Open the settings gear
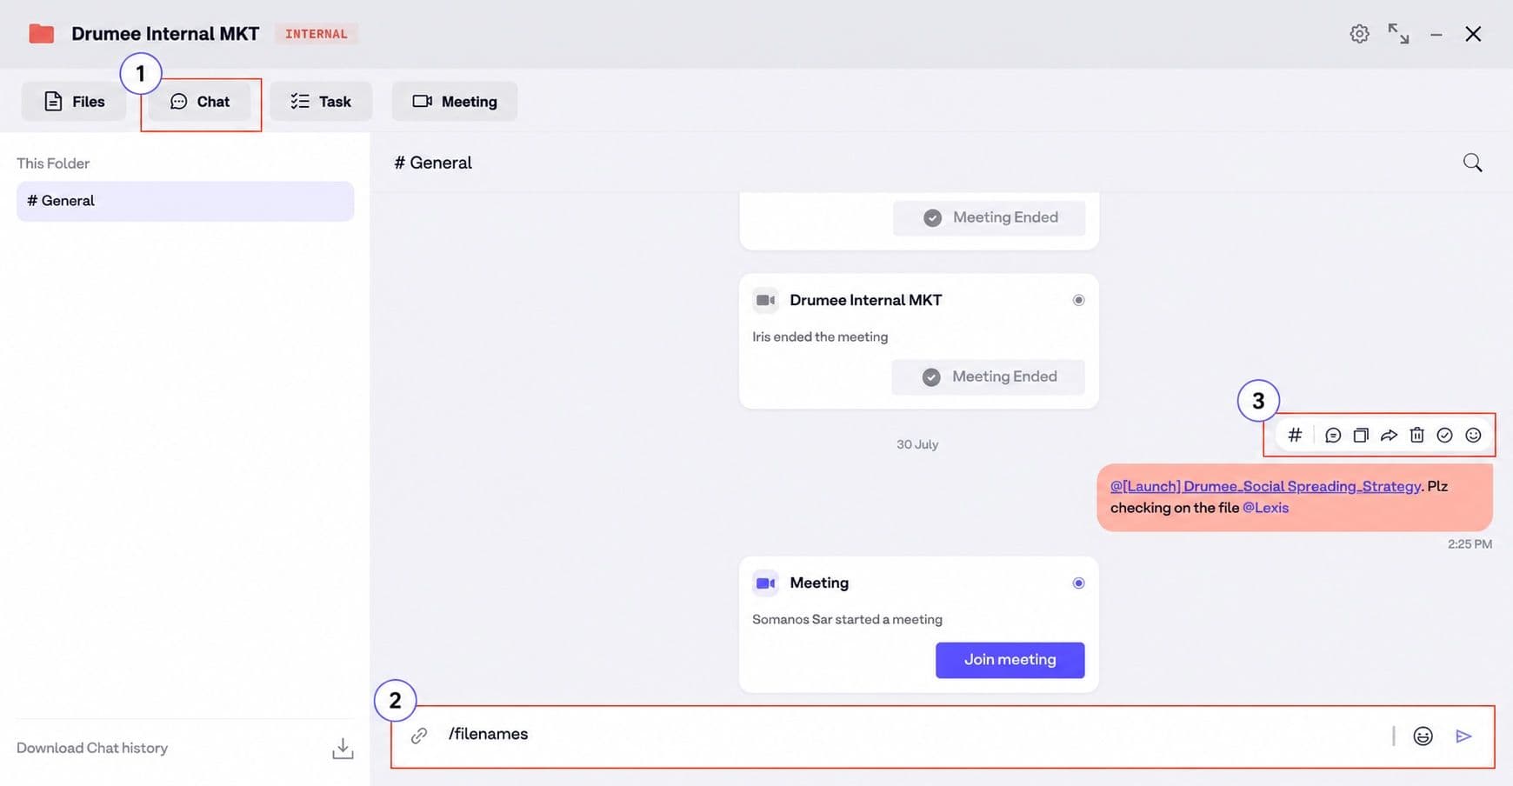1513x786 pixels. click(1359, 34)
